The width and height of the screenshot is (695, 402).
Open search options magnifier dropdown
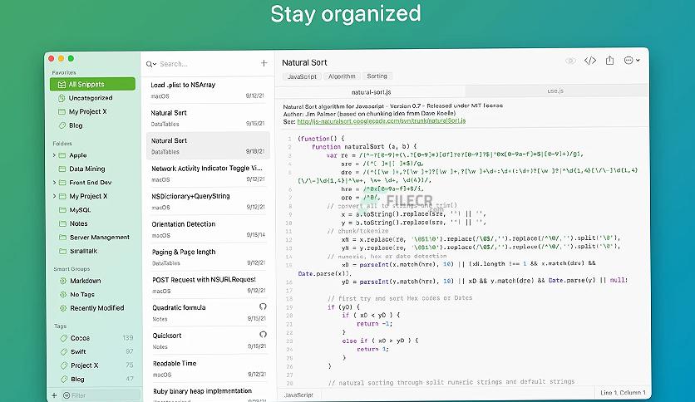tap(151, 64)
